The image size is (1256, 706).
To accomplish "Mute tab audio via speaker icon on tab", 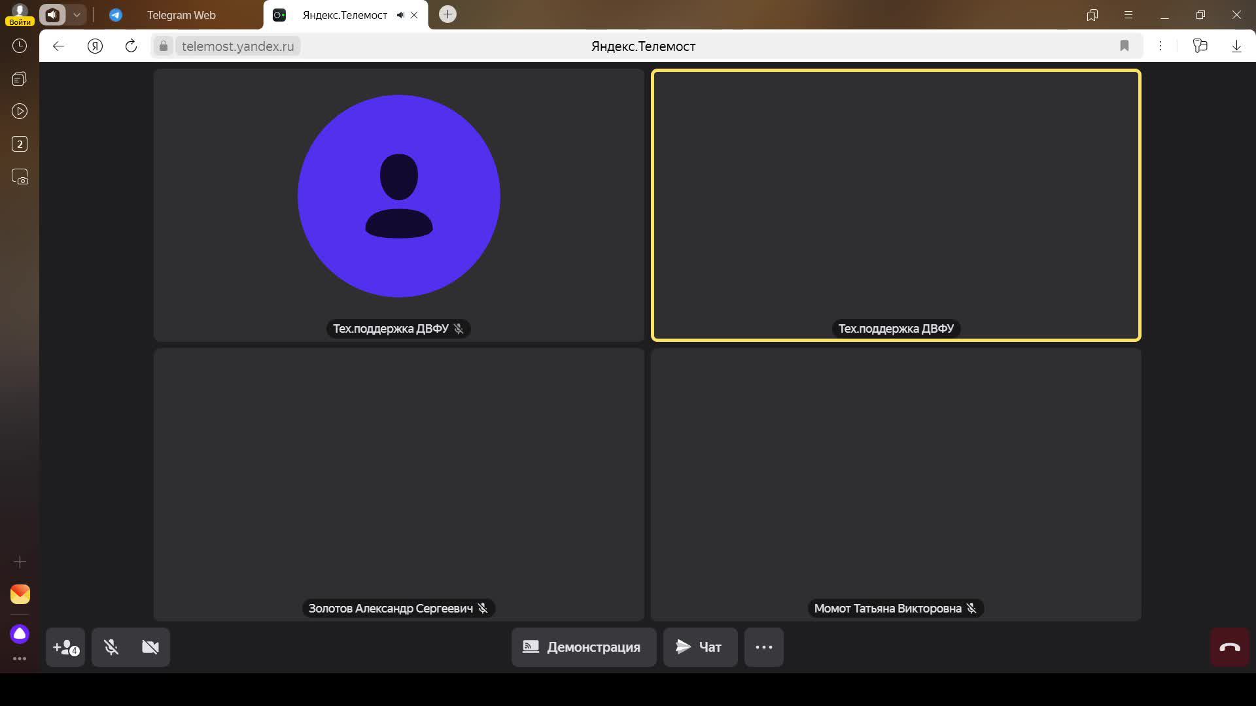I will (x=400, y=15).
